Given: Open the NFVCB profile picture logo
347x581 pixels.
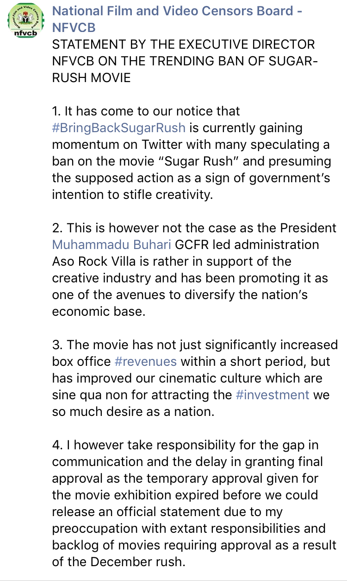Looking at the screenshot, I should click(x=23, y=21).
